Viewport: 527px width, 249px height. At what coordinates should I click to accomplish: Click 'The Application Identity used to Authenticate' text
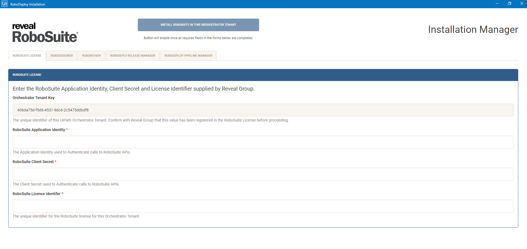[x=72, y=152]
